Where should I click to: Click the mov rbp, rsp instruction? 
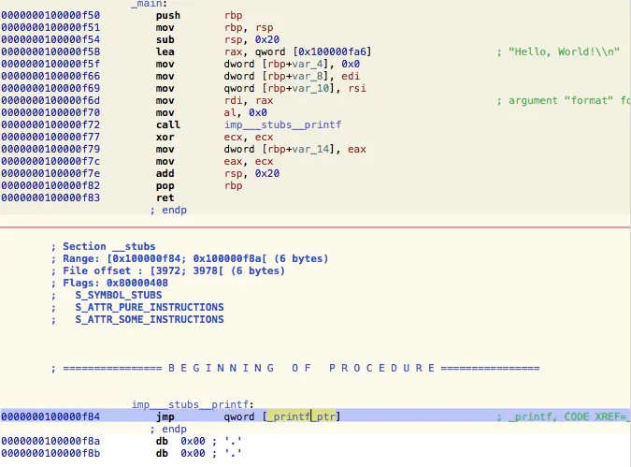(214, 27)
